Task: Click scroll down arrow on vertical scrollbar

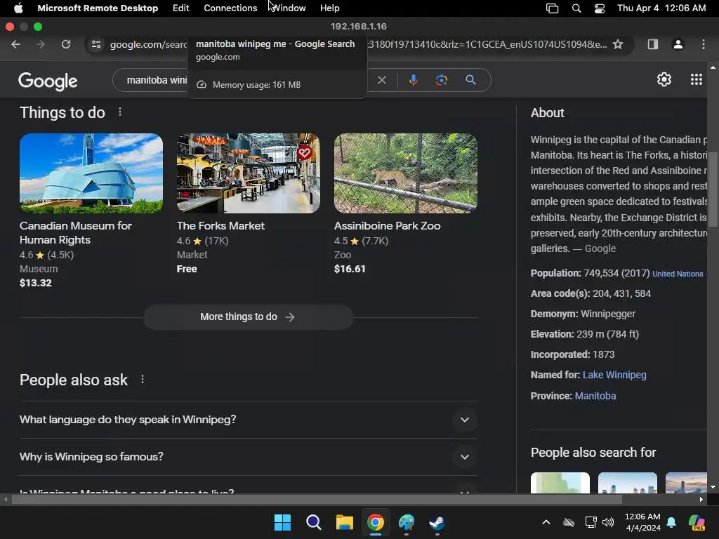Action: pos(713,487)
